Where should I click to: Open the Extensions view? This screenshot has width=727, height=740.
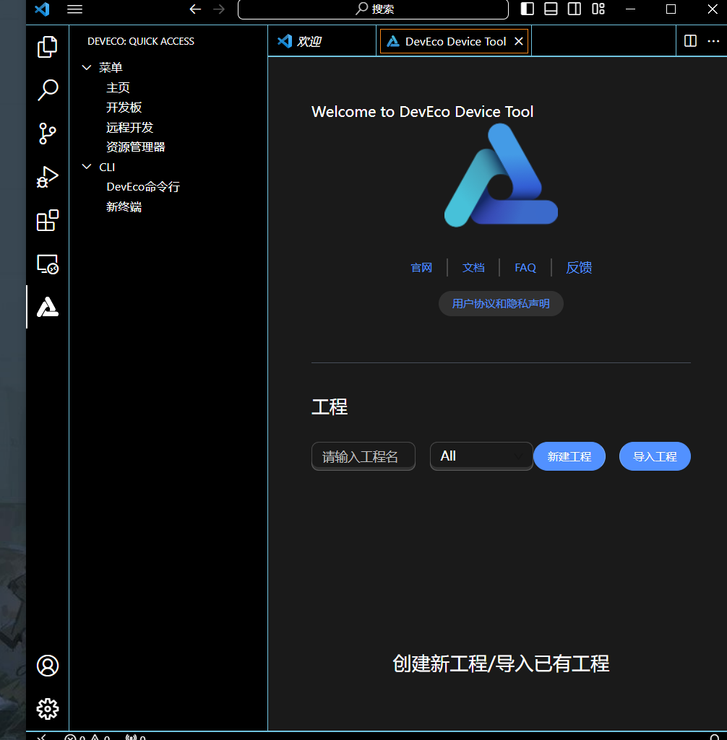point(48,220)
